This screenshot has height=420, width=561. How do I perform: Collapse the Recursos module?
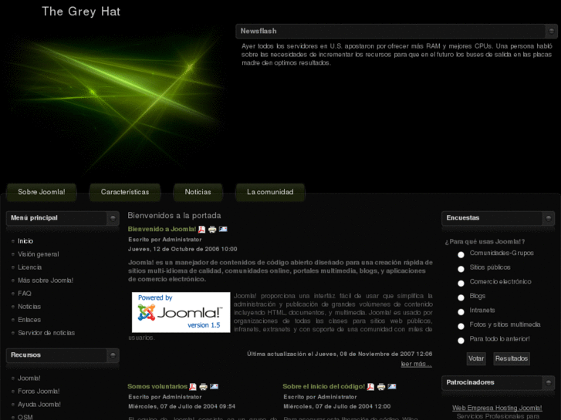tap(113, 355)
